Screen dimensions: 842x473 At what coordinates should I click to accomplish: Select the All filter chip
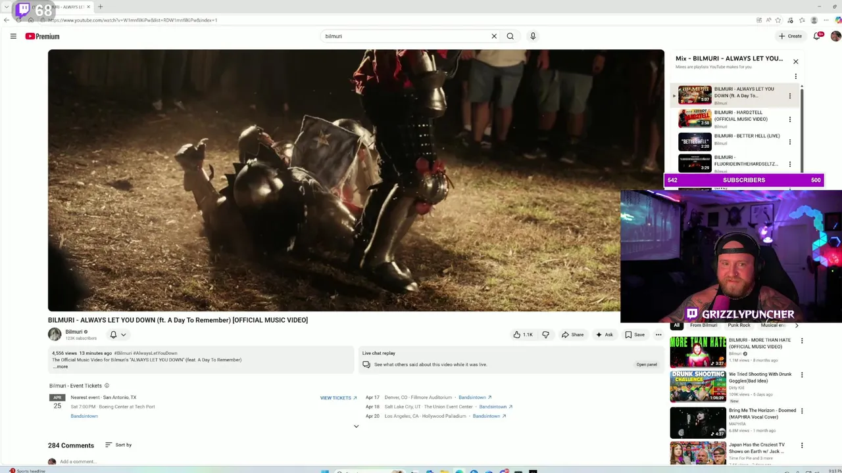tap(676, 325)
